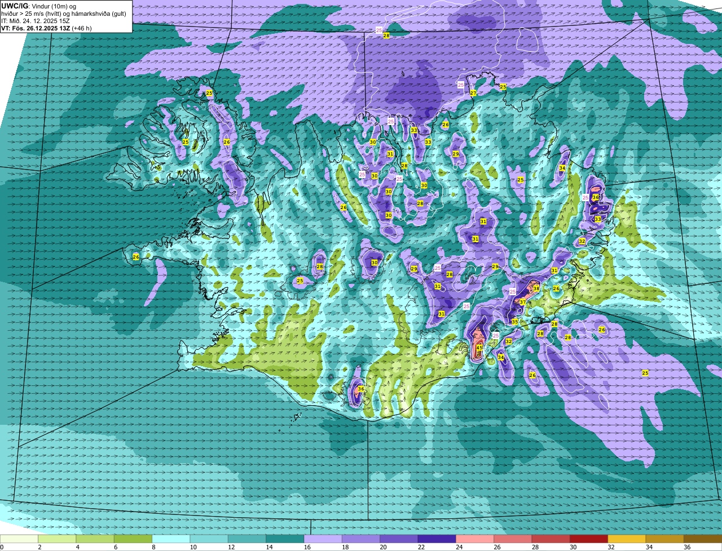The image size is (722, 551).
Task: Select the medium purple 18–20 m/s swatch
Action: pyautogui.click(x=361, y=539)
